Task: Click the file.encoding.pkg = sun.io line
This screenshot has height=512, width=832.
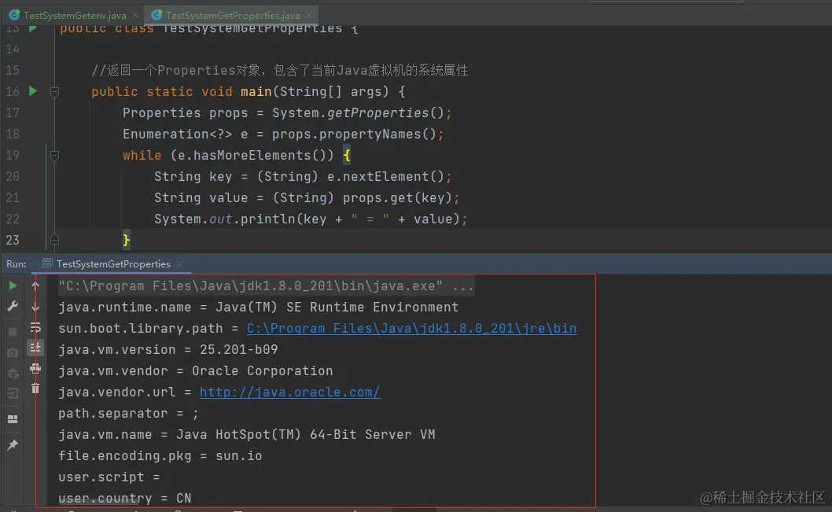Action: pos(160,455)
